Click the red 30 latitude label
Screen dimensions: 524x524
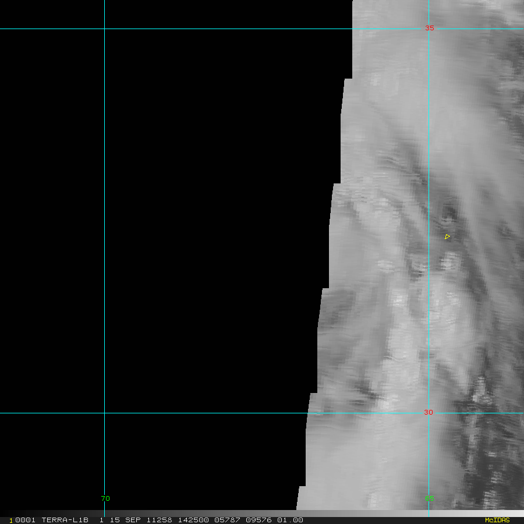pyautogui.click(x=429, y=412)
